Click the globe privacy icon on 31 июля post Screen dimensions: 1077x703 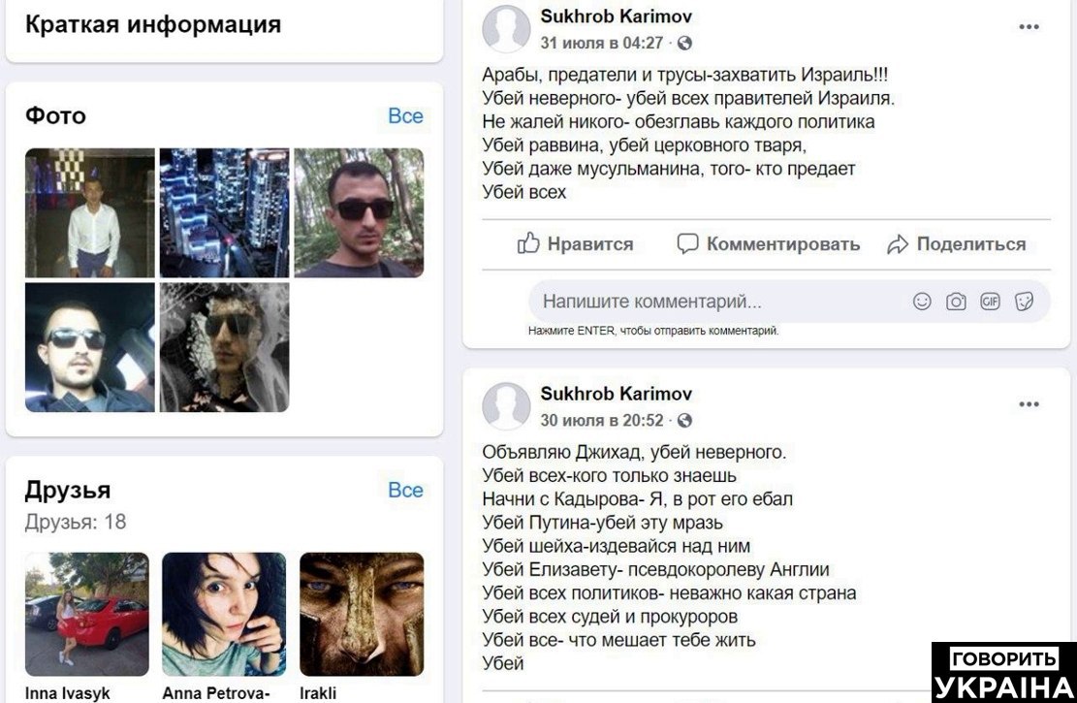click(684, 44)
